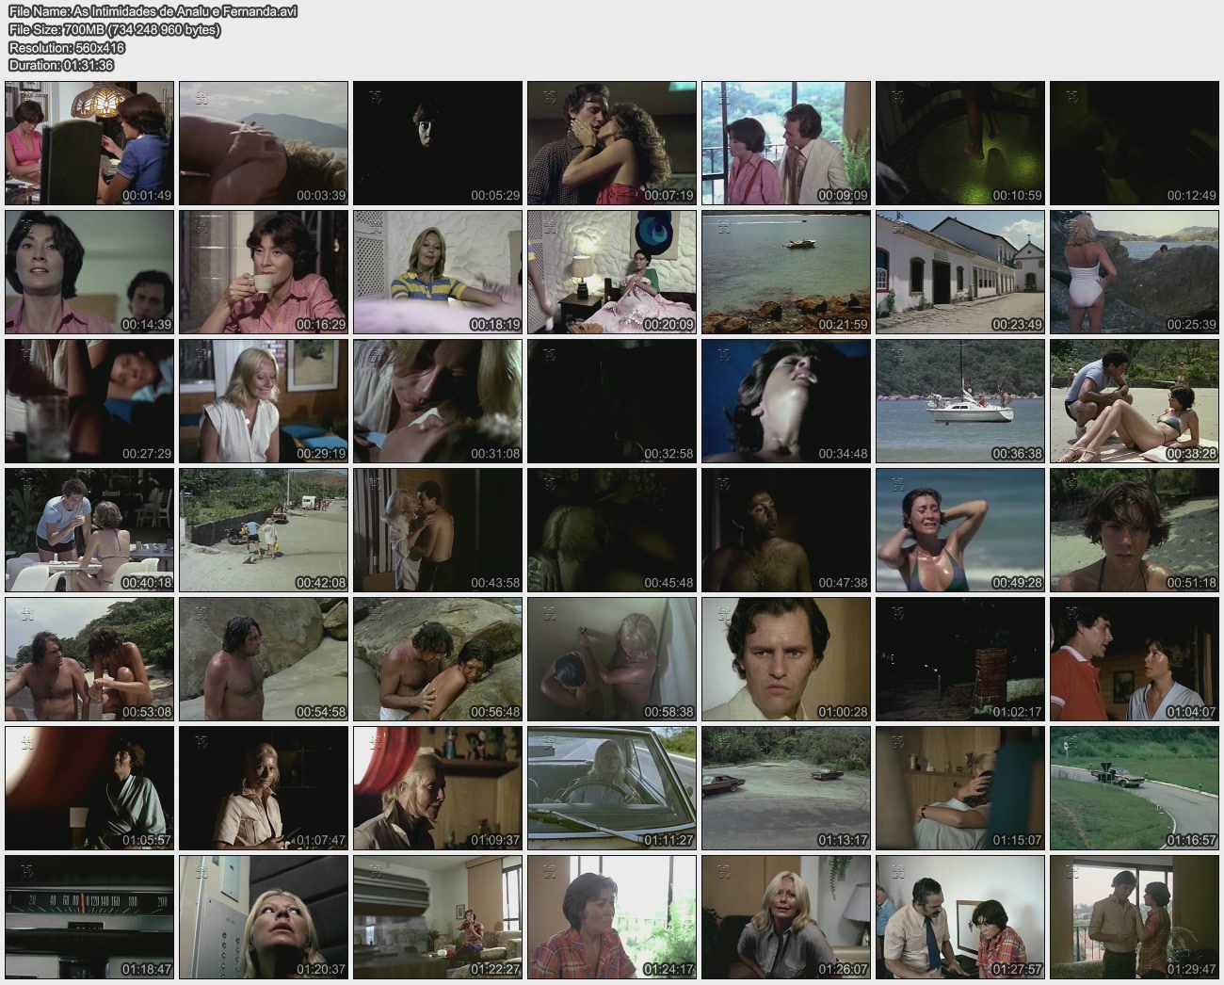Open the man's close-up frame at 01:00:28
1224x985 pixels.
click(786, 659)
